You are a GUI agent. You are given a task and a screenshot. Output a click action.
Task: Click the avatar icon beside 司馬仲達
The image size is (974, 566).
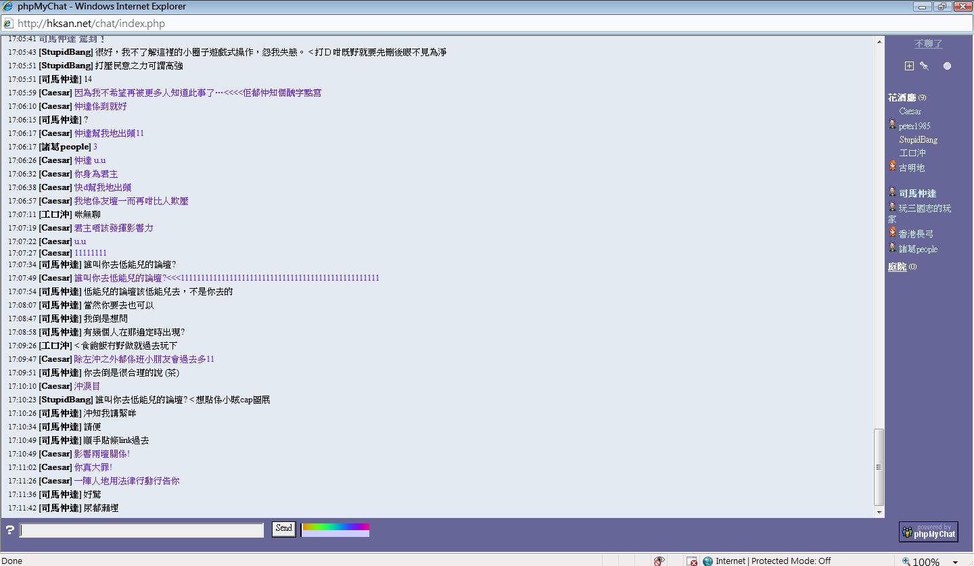(892, 193)
